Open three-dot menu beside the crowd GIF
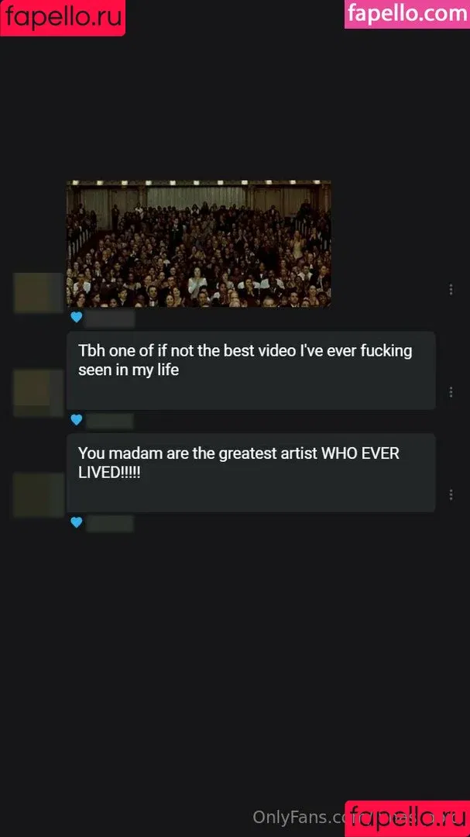 click(451, 289)
